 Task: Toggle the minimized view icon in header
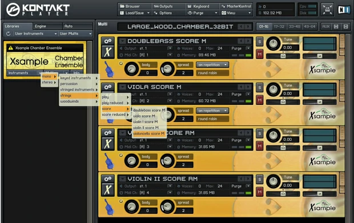pyautogui.click(x=327, y=10)
